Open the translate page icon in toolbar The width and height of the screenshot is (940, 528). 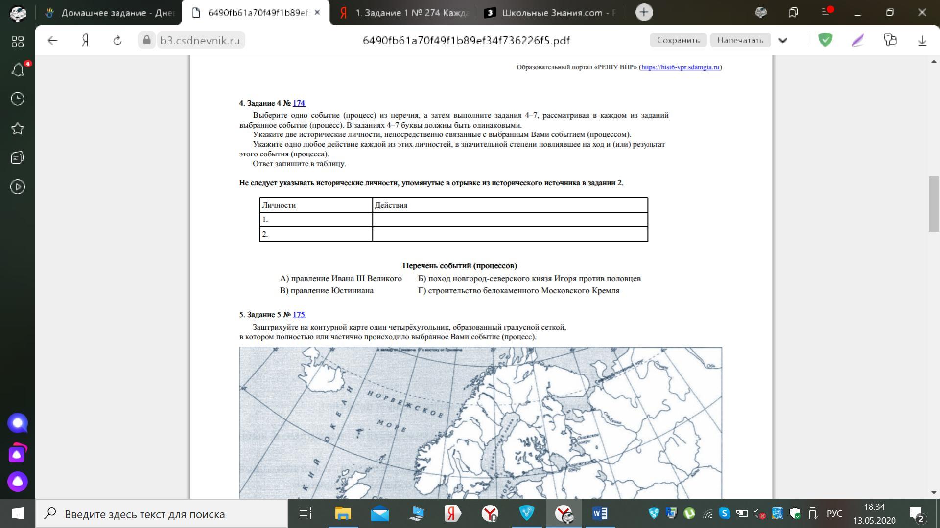tap(890, 40)
